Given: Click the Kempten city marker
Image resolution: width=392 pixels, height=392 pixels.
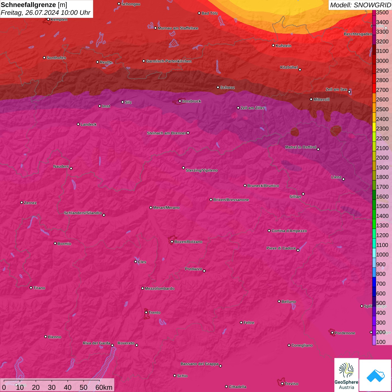Looking at the screenshot, I should (x=48, y=19).
